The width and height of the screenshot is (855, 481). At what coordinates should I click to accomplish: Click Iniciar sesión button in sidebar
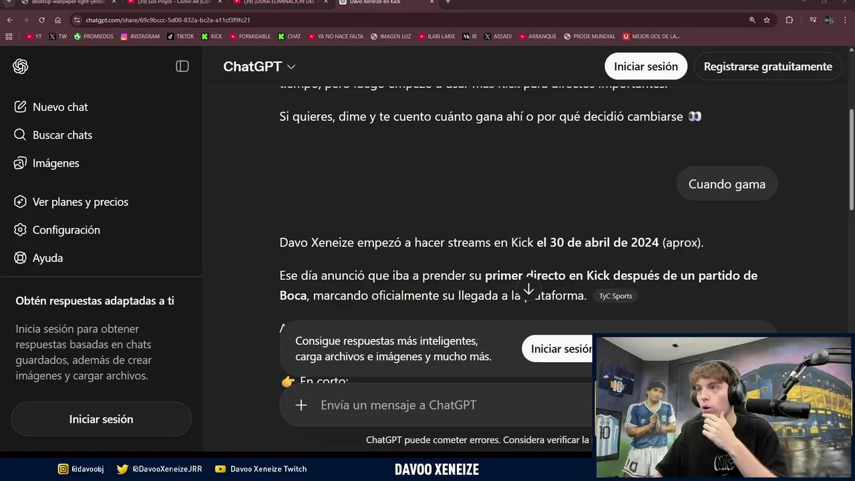tap(102, 419)
